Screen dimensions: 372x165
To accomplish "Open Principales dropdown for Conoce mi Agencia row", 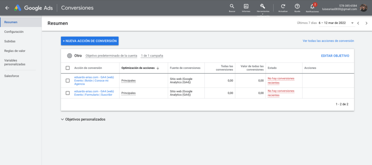I will [128, 81].
